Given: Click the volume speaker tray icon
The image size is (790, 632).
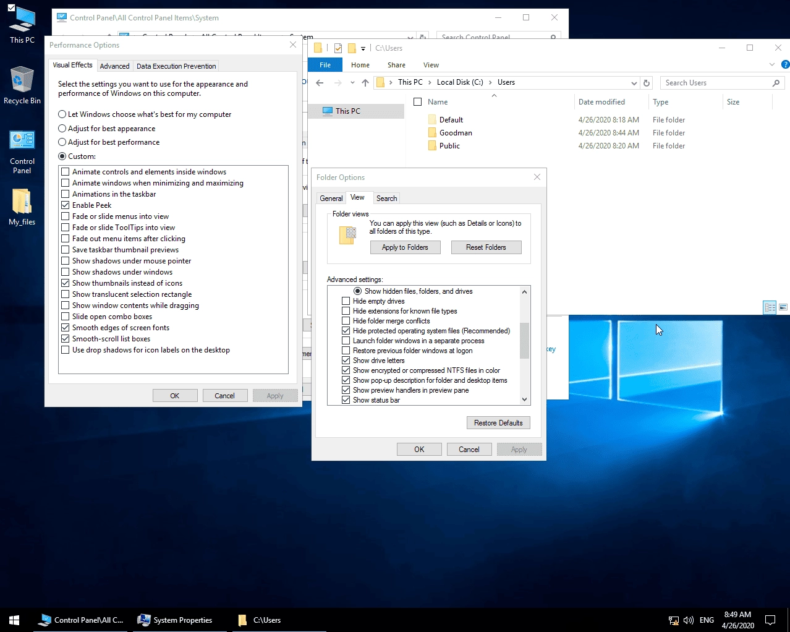Looking at the screenshot, I should (x=689, y=620).
